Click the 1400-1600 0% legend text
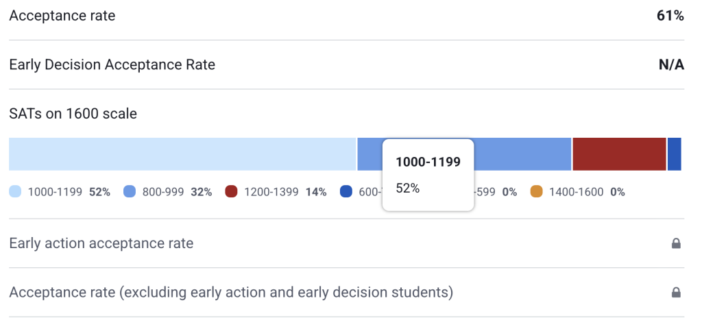Screen dimensions: 702x318 coord(587,192)
